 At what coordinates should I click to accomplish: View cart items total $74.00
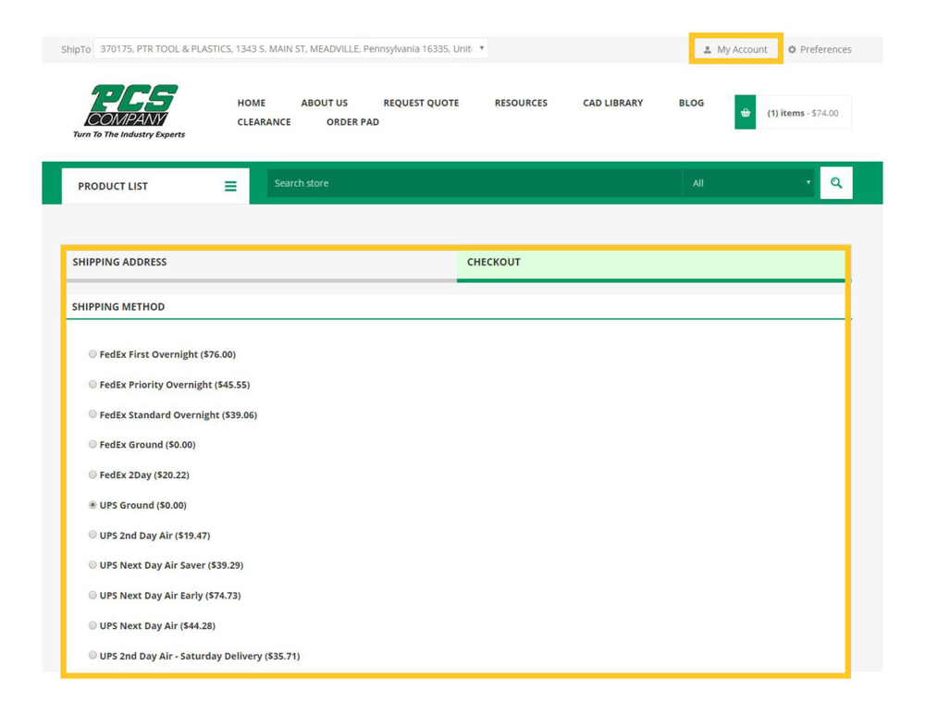click(802, 113)
